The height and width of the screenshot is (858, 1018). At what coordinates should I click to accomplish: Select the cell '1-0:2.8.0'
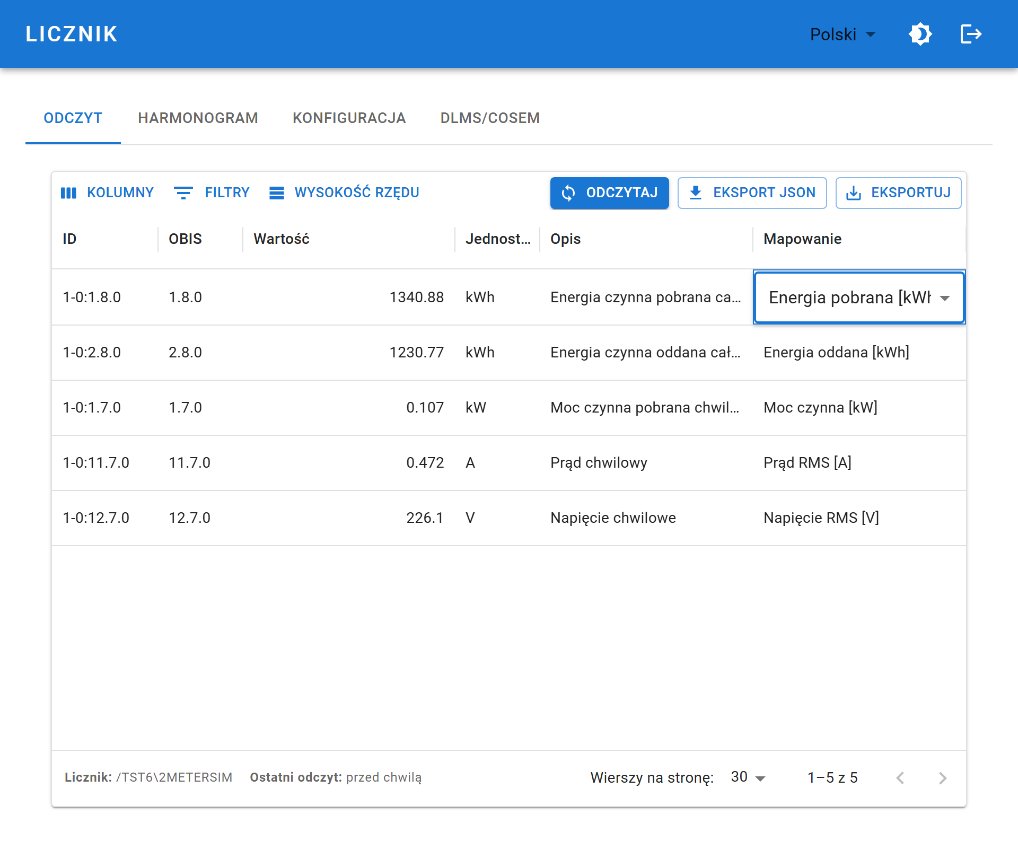[x=105, y=353]
